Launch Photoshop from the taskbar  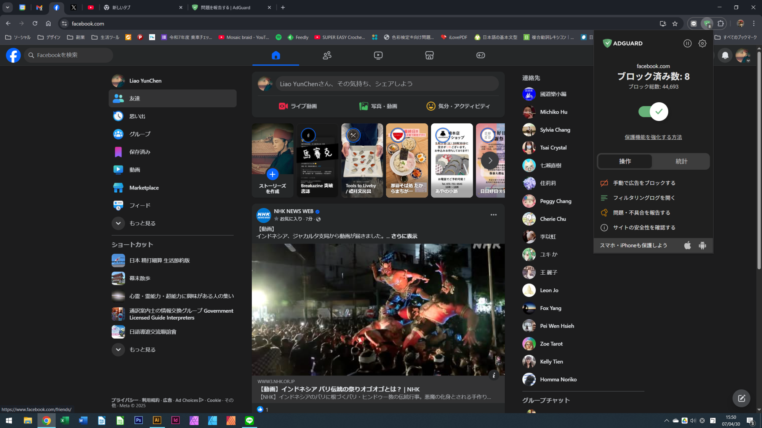tap(138, 420)
